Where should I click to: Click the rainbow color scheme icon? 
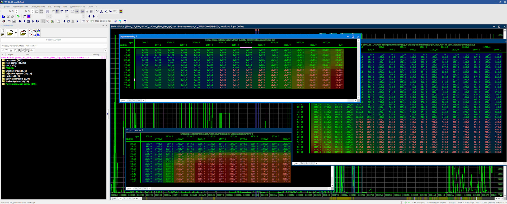(x=121, y=11)
